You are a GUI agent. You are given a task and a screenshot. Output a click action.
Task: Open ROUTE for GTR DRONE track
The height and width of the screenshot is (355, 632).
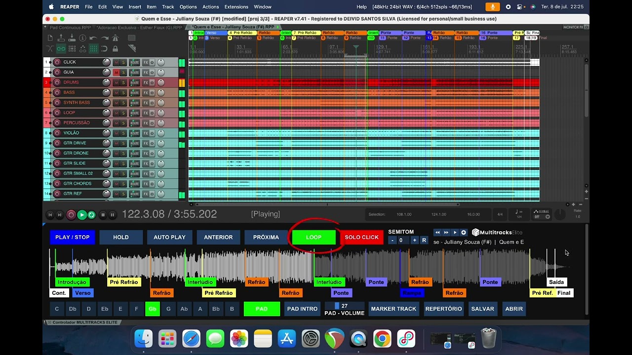134,153
